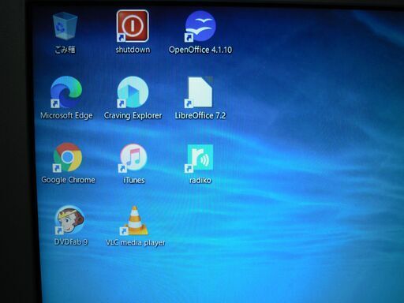Click the "shutdown" text label
Screen dimensions: 404x303
click(x=133, y=50)
